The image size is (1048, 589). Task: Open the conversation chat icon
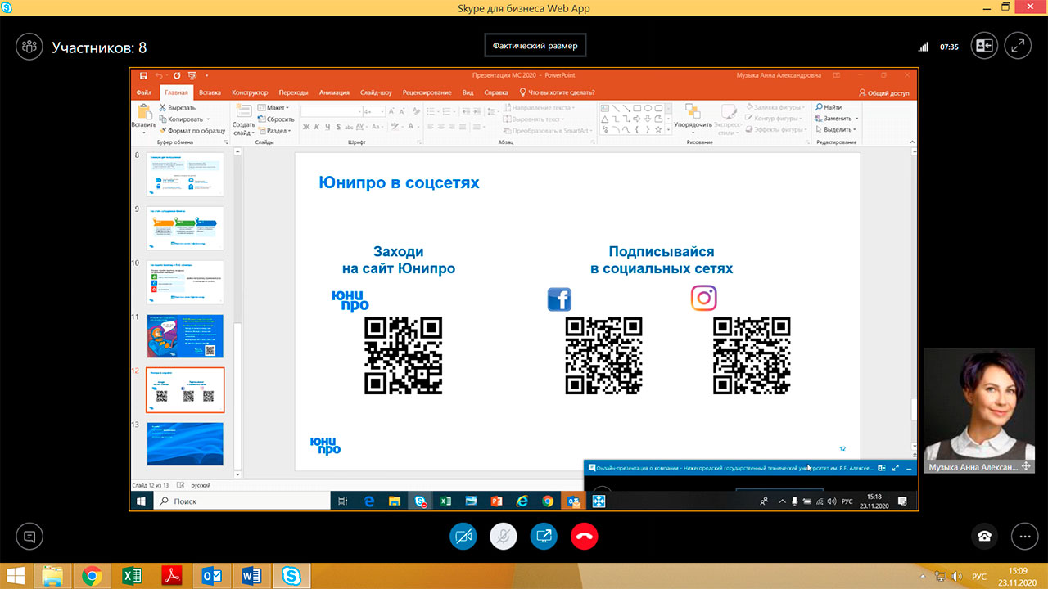[x=29, y=537]
